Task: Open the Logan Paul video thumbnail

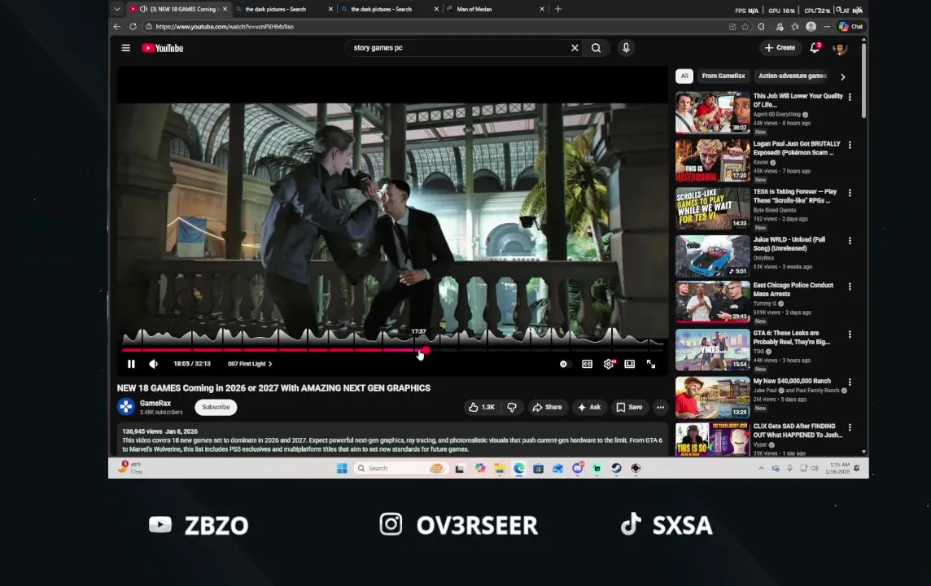Action: pyautogui.click(x=713, y=160)
